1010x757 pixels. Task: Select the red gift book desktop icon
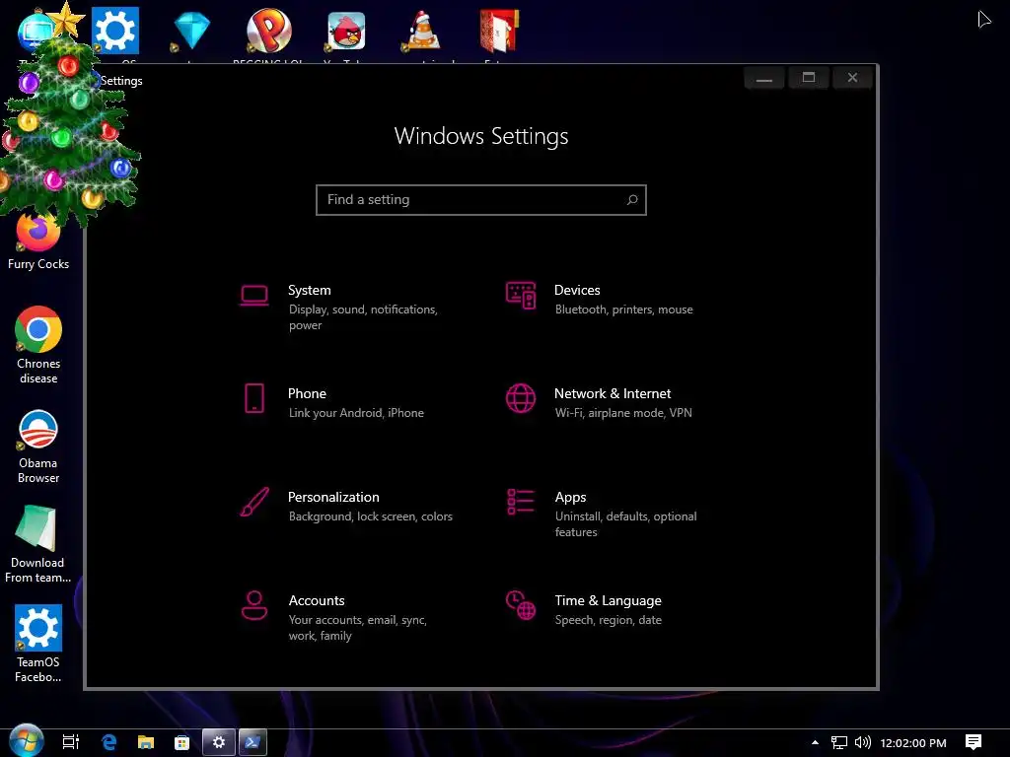click(x=499, y=31)
